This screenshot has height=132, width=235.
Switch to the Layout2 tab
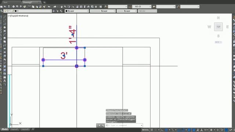[x=25, y=129]
